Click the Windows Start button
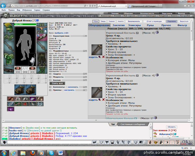 (4, 153)
